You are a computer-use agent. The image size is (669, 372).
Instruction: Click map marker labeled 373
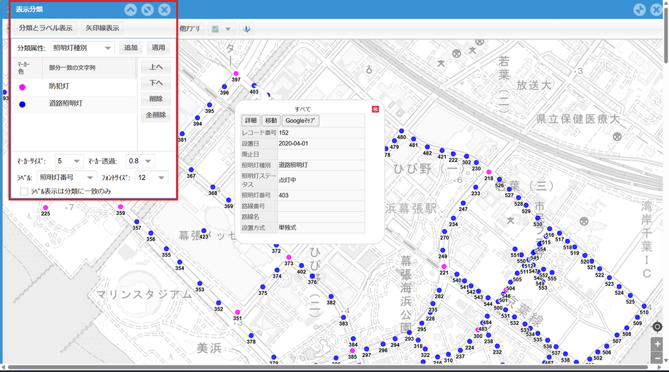pos(289,257)
